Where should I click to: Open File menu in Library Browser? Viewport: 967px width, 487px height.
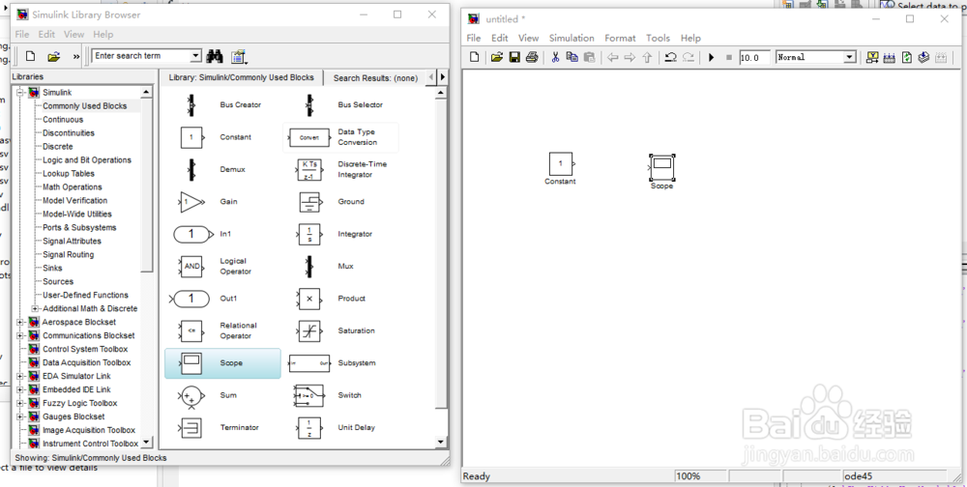click(x=22, y=35)
